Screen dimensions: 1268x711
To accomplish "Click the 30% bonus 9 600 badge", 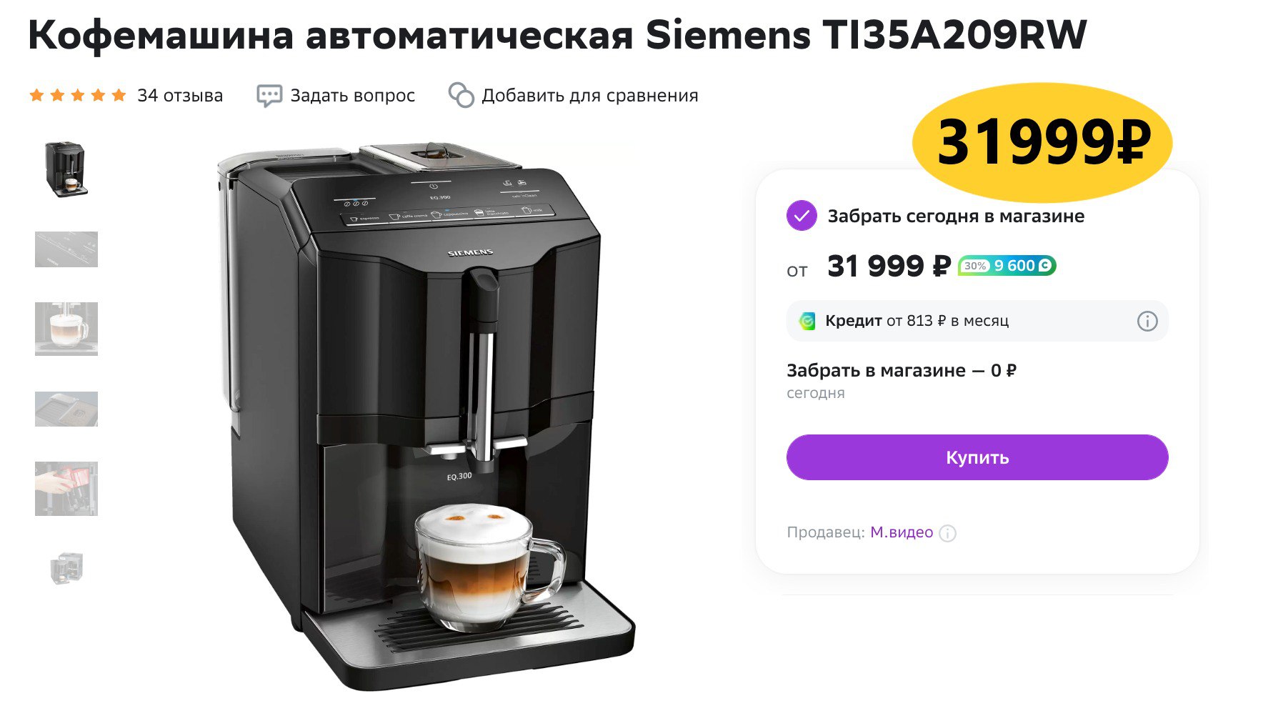I will [x=1007, y=266].
